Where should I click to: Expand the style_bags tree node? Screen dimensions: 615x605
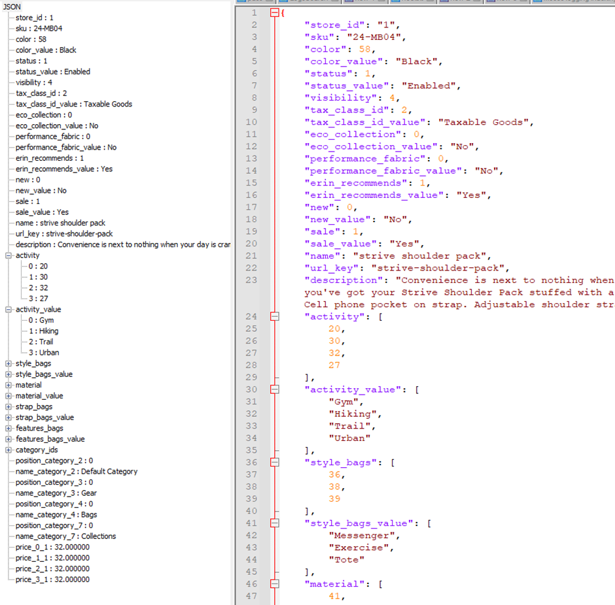pos(9,364)
